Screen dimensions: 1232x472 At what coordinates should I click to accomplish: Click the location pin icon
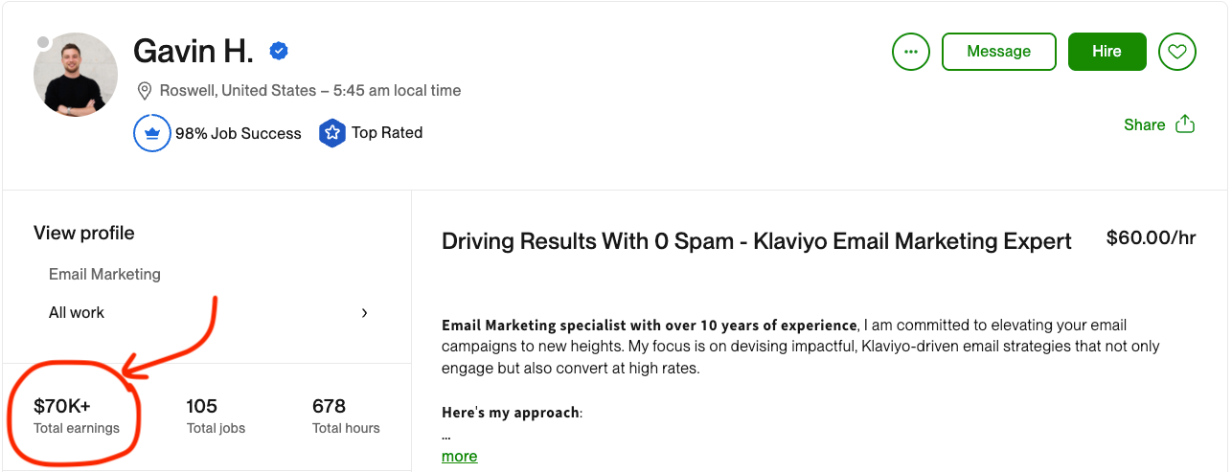click(145, 91)
